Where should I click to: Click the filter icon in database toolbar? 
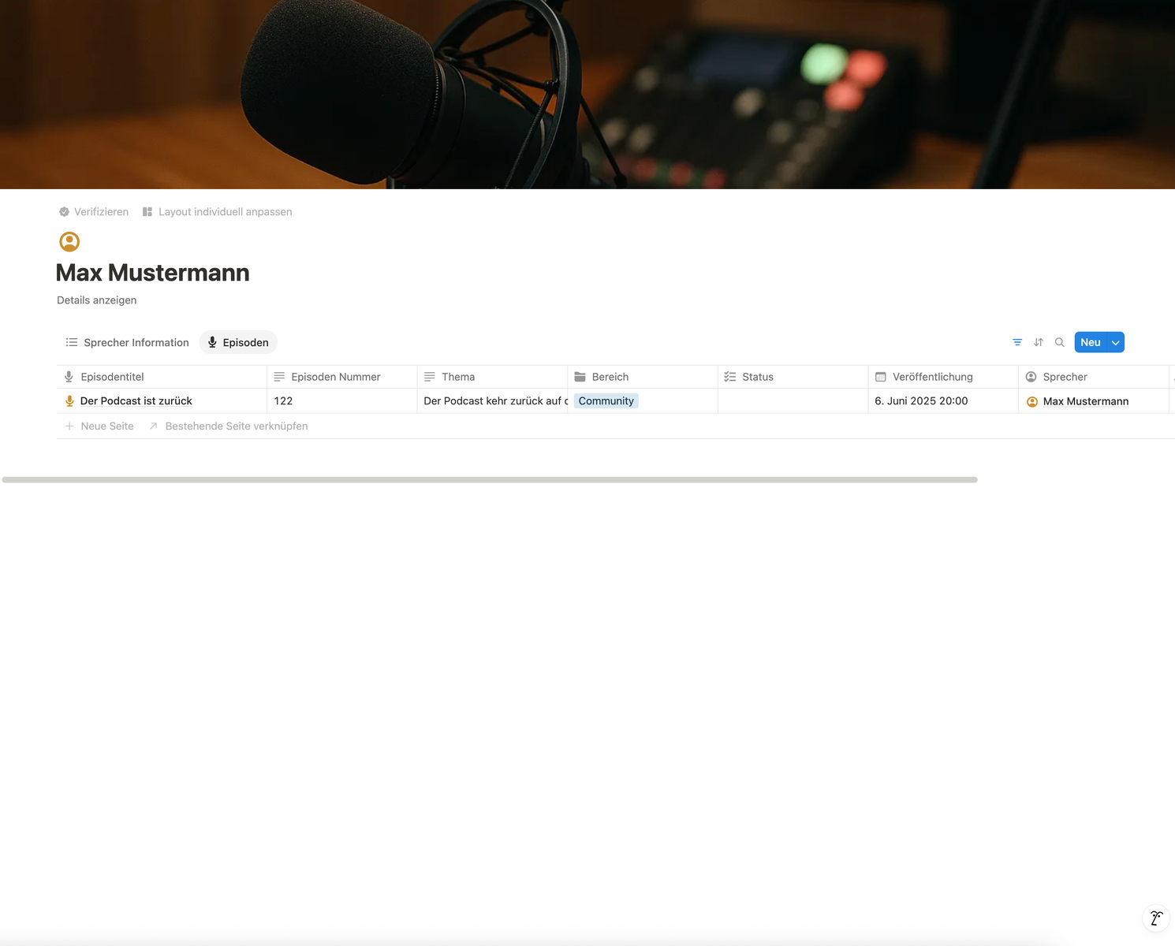click(x=1017, y=342)
